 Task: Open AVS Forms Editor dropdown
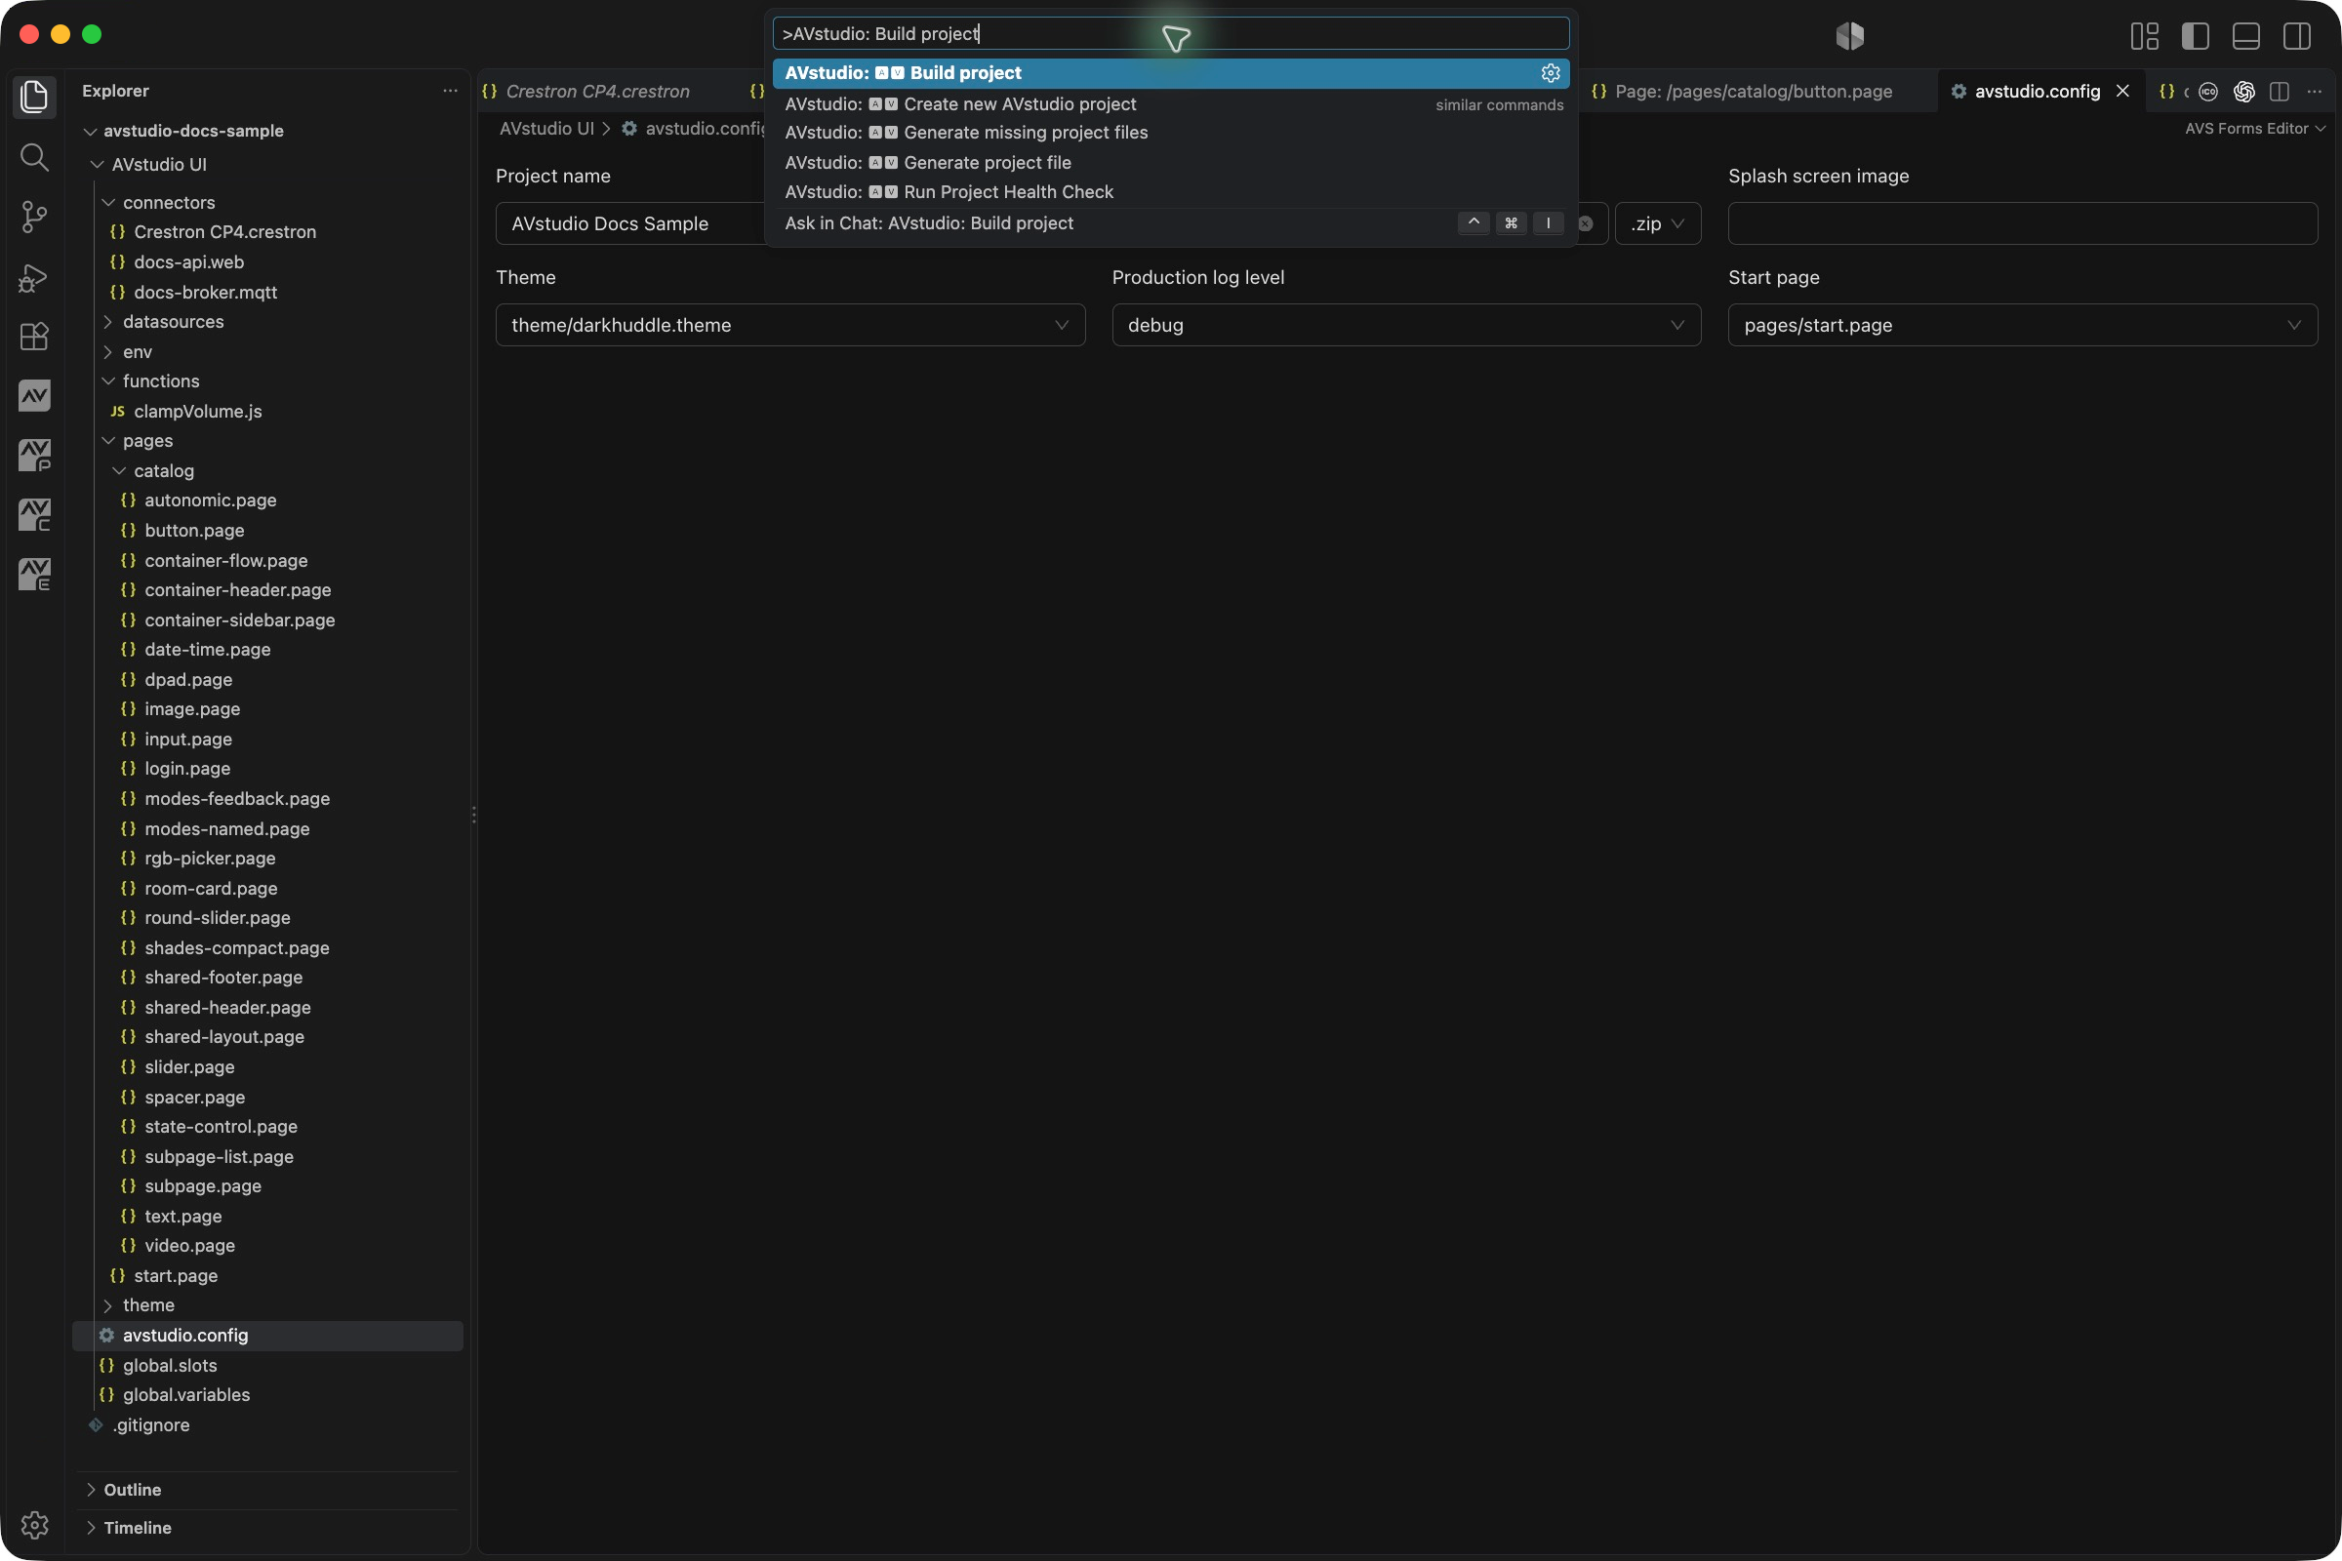click(2254, 129)
